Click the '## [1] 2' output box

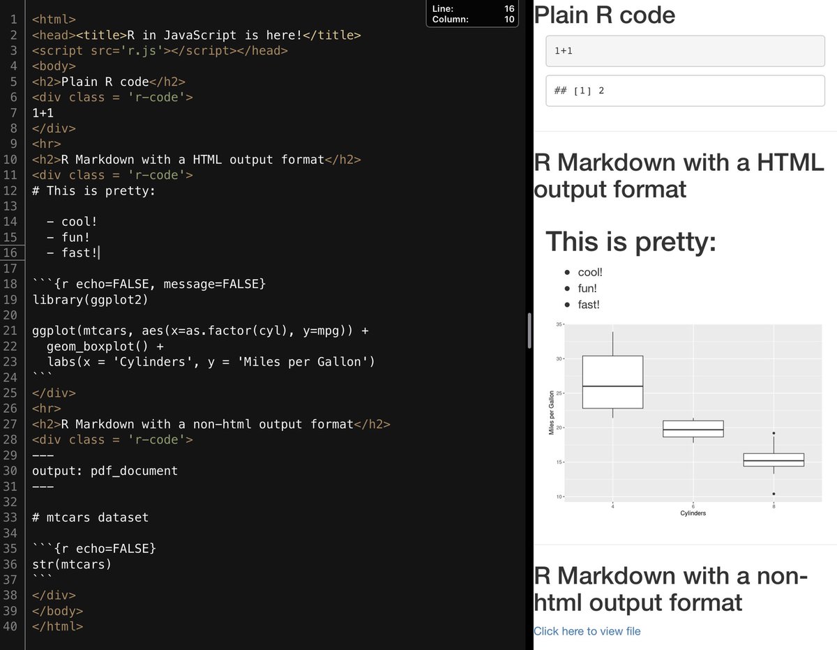(x=685, y=91)
